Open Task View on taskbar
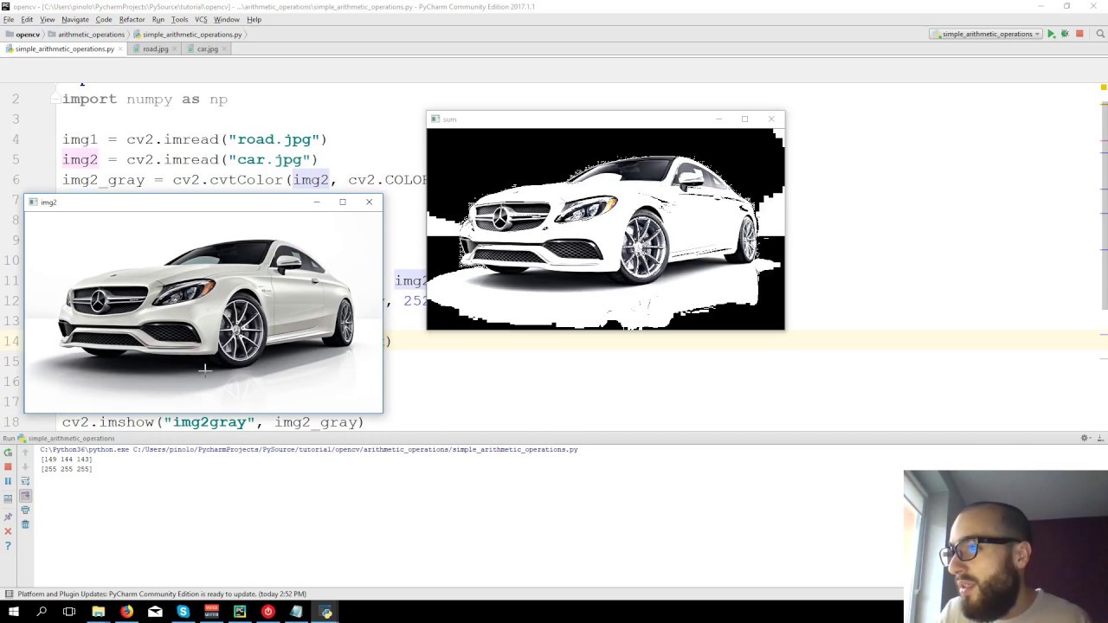Screen dimensions: 1108x623 pyautogui.click(x=69, y=612)
